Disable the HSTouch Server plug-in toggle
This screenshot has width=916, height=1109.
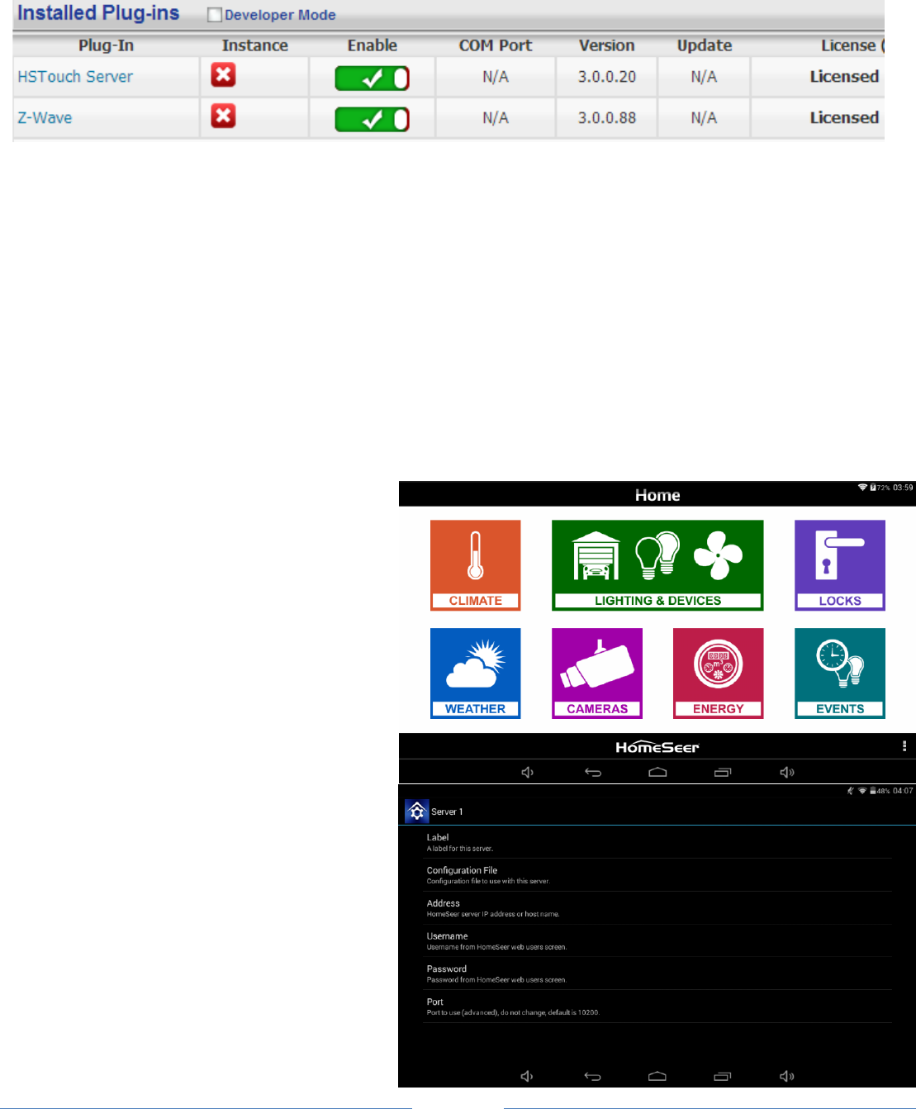pyautogui.click(x=372, y=78)
